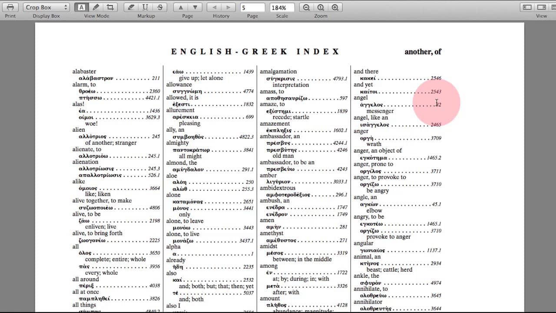Click the 'ambidextrous' entry
556x313 pixels.
coord(278,188)
